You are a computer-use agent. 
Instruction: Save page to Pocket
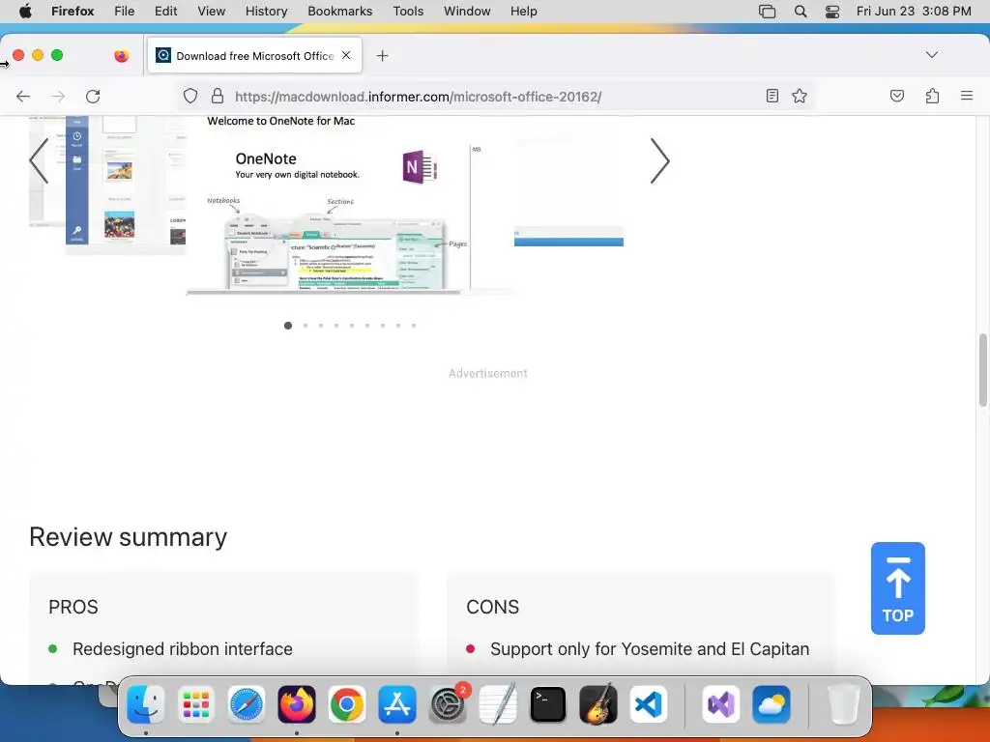coord(896,96)
